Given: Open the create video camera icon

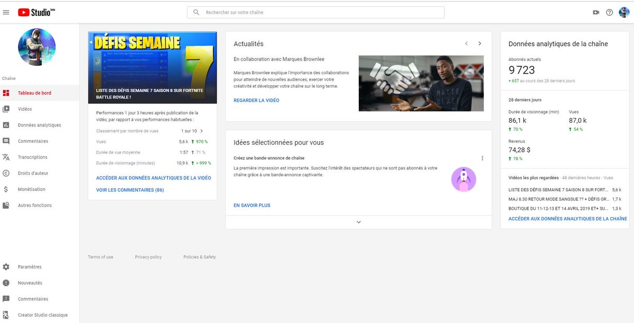Looking at the screenshot, I should click(596, 12).
